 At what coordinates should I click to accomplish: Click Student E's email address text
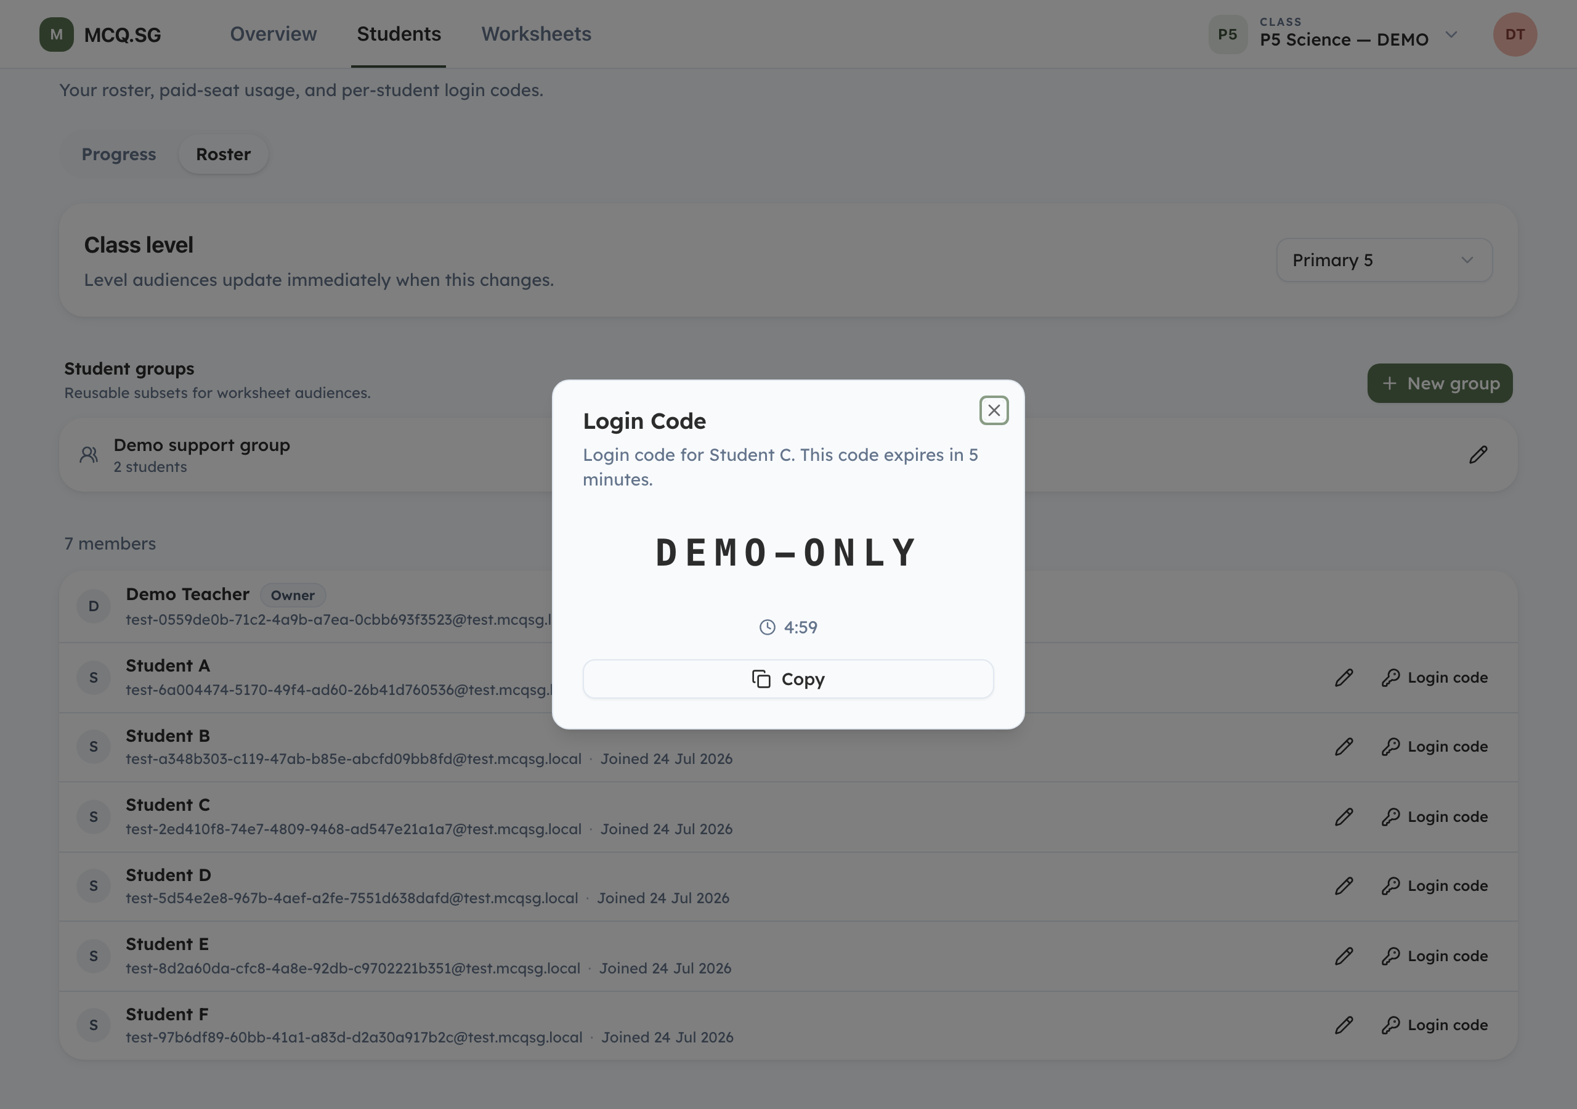353,968
